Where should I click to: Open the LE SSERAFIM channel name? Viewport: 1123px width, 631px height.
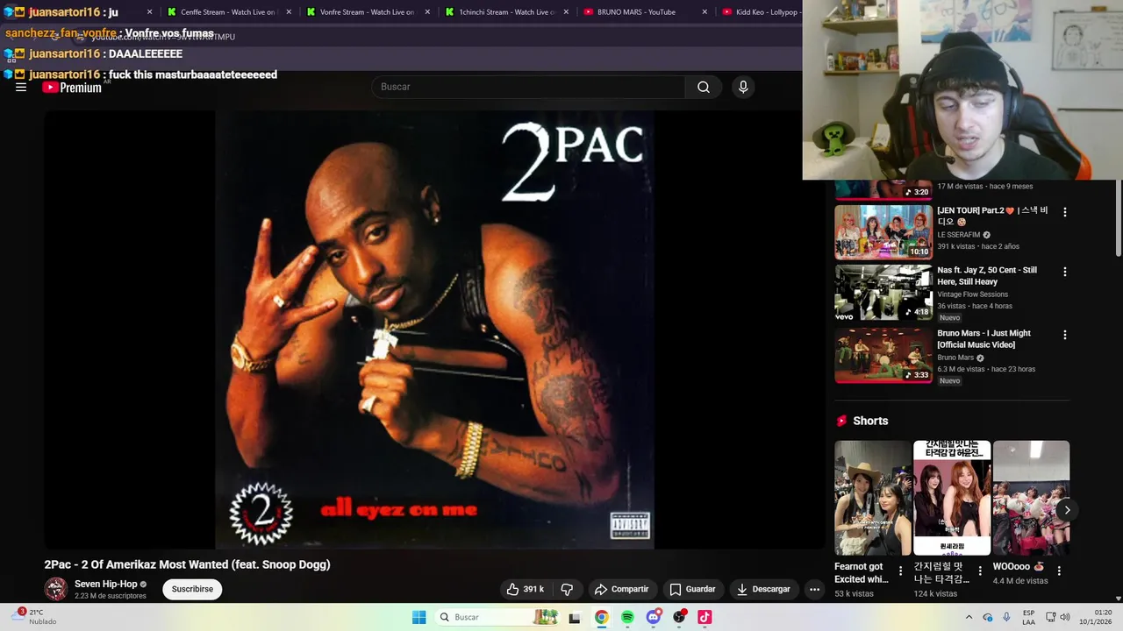(x=959, y=235)
